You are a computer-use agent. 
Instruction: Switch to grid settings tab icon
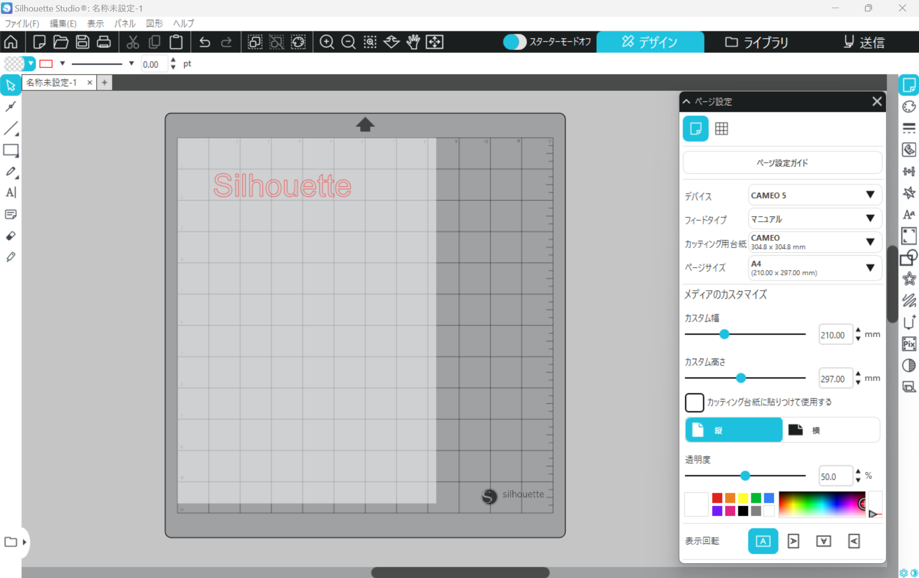722,128
